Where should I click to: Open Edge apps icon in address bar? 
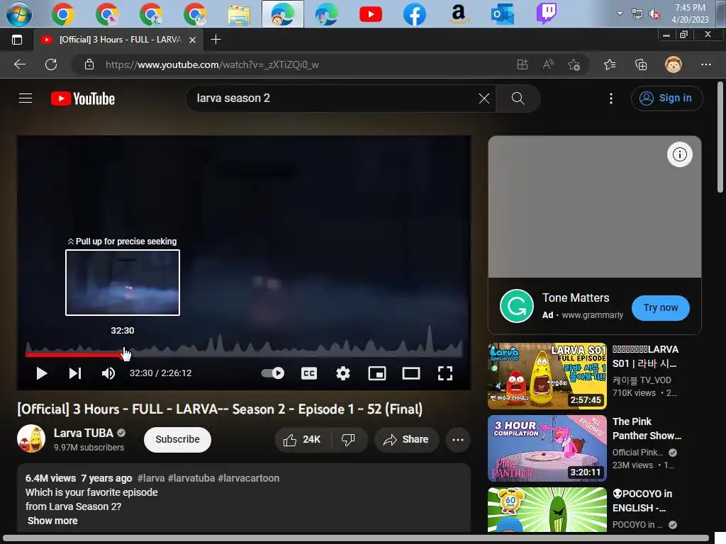coord(523,64)
